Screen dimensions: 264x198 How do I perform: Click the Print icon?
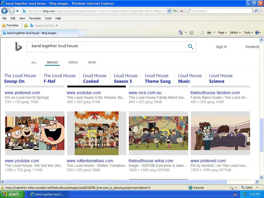coord(209,32)
